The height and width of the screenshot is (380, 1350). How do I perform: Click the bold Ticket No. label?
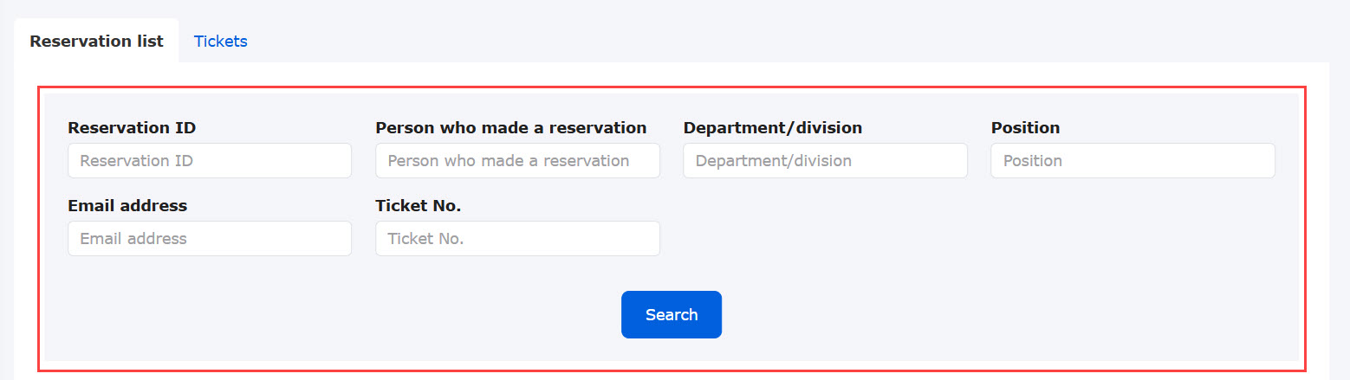click(419, 206)
